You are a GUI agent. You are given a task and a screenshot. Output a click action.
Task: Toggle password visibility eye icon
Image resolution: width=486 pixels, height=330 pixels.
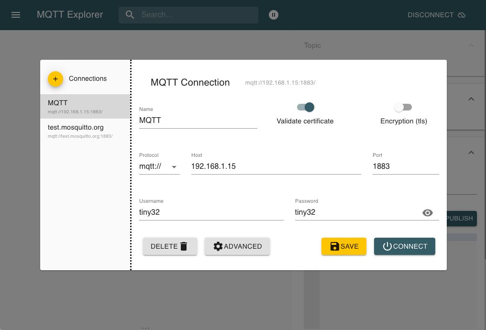428,212
